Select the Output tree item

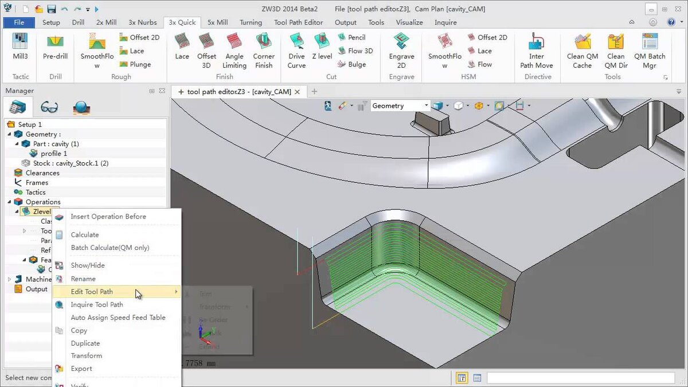pos(31,289)
